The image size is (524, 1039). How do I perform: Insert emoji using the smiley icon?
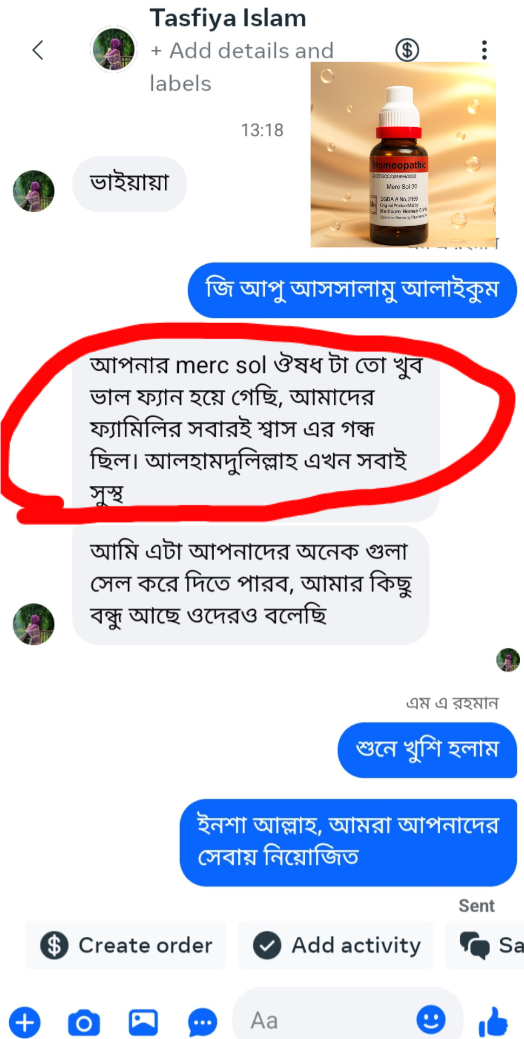(x=431, y=1020)
